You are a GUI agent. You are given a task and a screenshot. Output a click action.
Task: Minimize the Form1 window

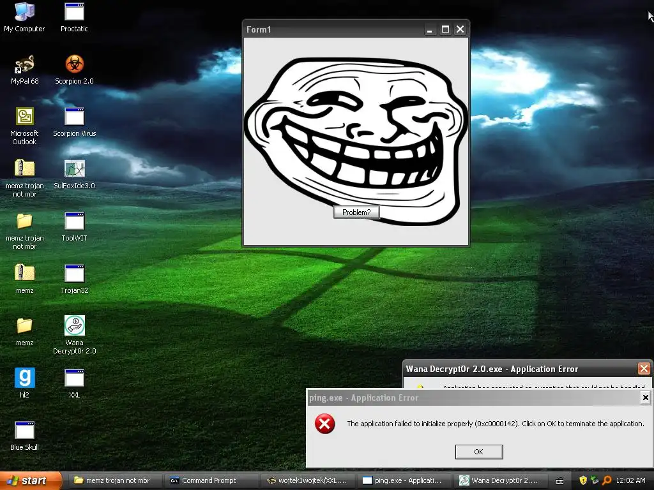(x=430, y=29)
